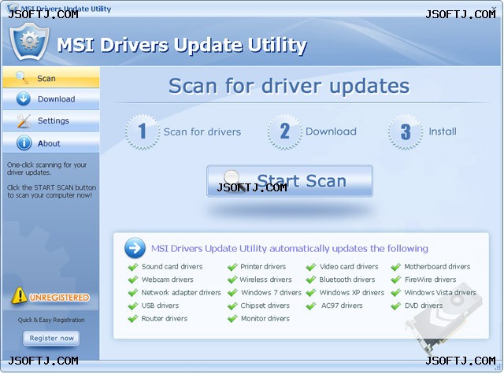Screen dimensions: 504x374
Task: Click the 'Router drivers' text
Action: (x=165, y=319)
